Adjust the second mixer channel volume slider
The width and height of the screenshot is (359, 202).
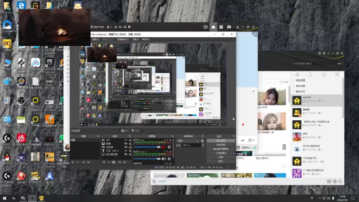tap(147, 159)
